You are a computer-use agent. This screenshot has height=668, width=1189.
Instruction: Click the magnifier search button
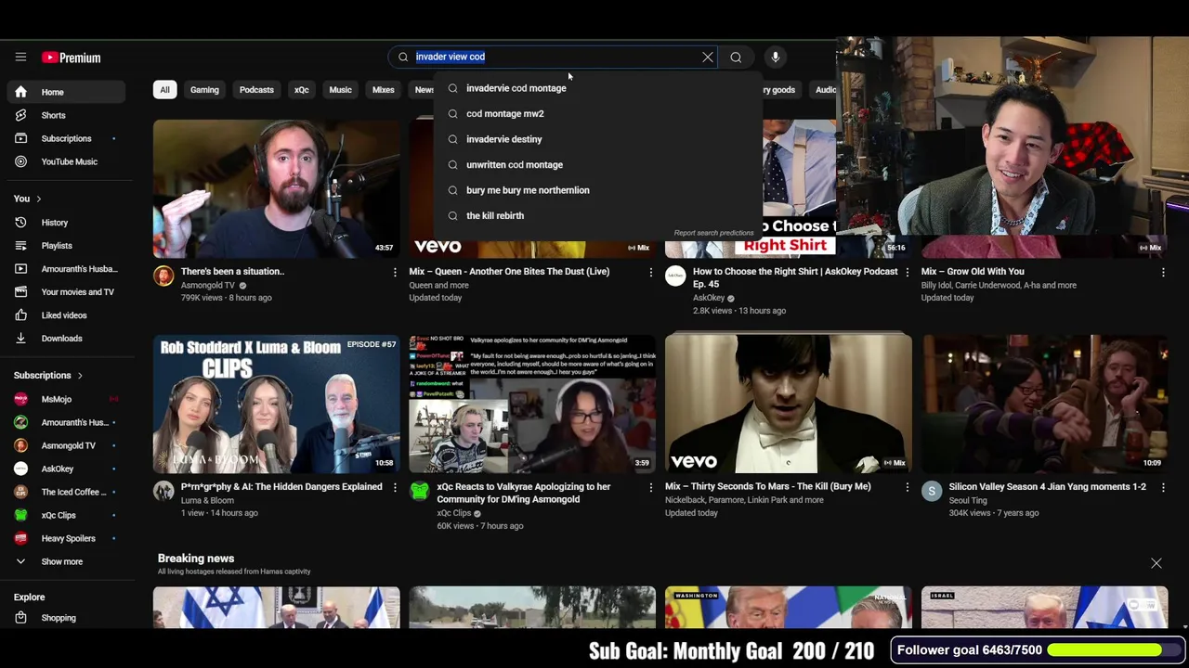coord(736,58)
